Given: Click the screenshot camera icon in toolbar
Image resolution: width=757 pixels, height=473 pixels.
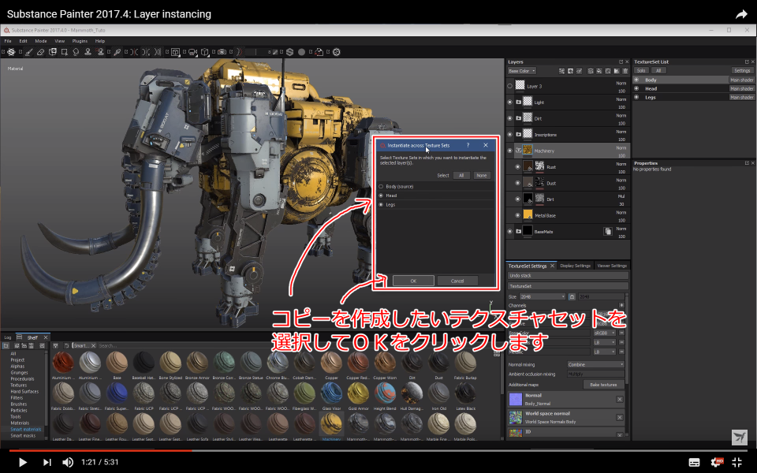Looking at the screenshot, I should coord(222,52).
